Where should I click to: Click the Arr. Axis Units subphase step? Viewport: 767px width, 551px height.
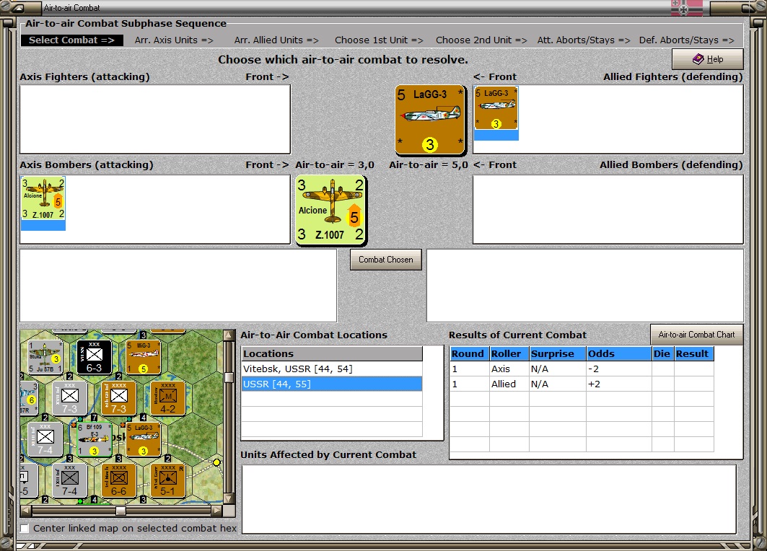tap(174, 40)
